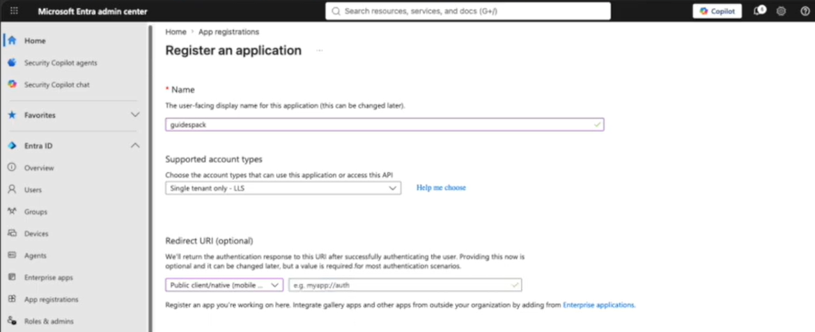This screenshot has width=815, height=332.
Task: Open the Redirect URI platform dropdown
Action: (x=224, y=285)
